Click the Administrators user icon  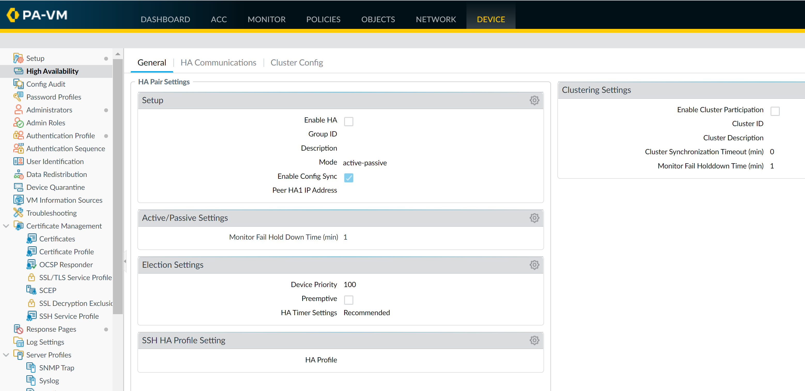click(18, 110)
